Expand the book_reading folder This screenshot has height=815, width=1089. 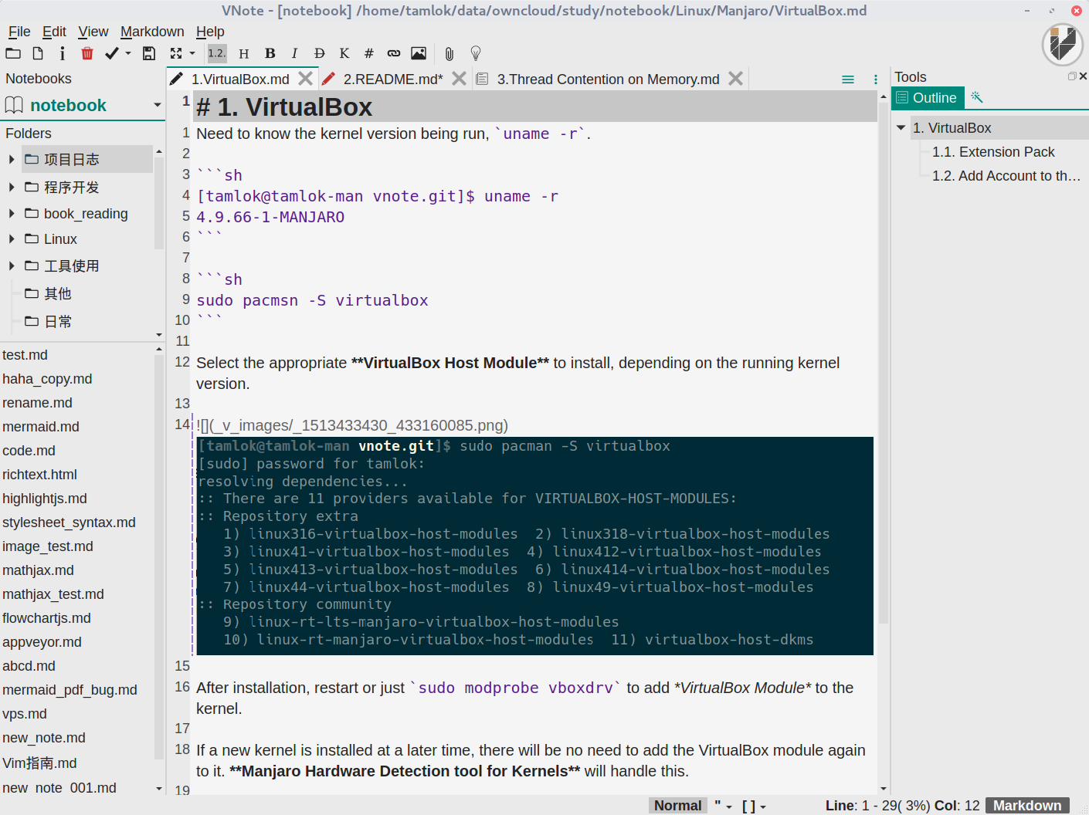click(x=12, y=213)
